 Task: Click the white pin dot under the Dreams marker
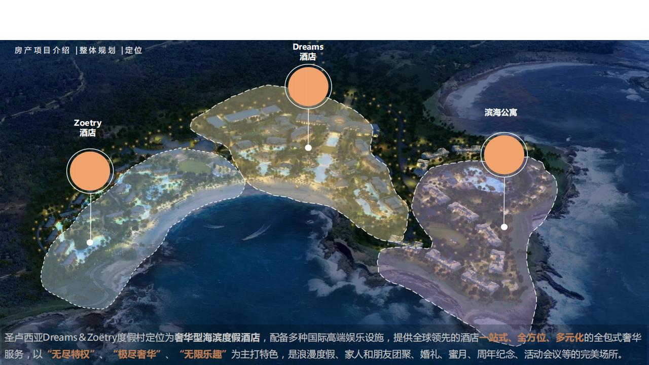[308, 148]
